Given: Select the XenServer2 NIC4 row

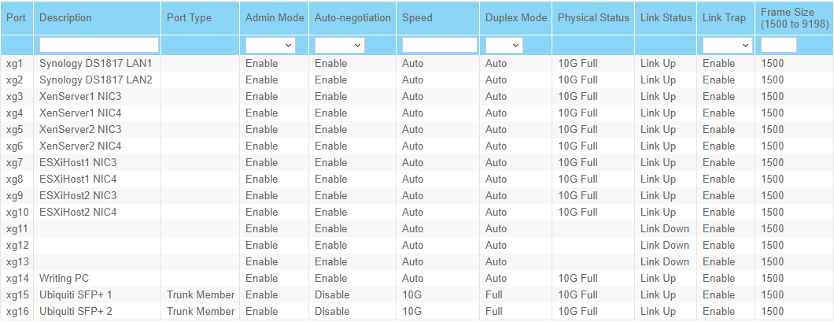Looking at the screenshot, I should click(79, 146).
